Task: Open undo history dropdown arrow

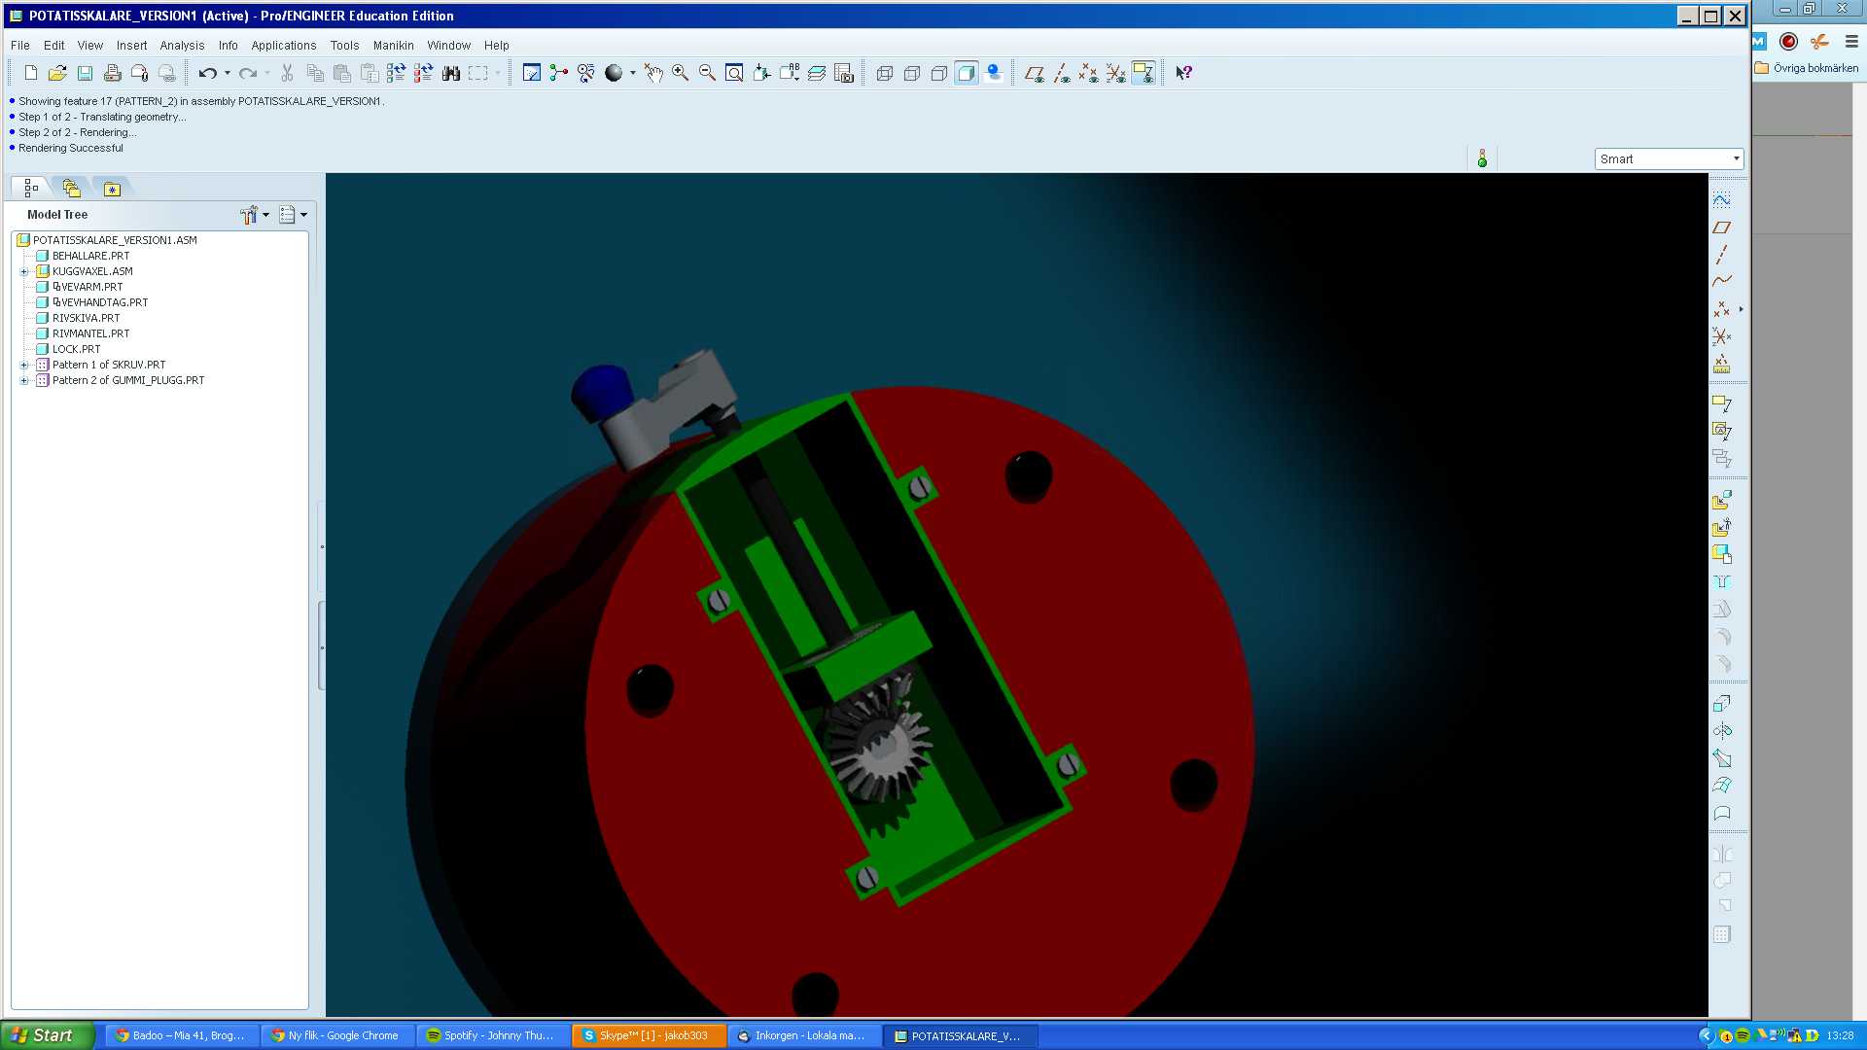Action: (228, 73)
